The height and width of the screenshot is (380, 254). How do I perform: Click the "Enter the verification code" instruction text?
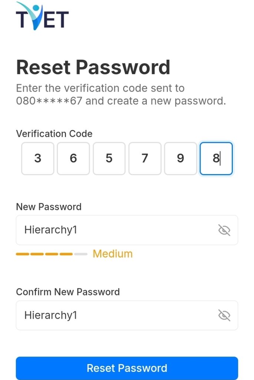click(x=100, y=89)
